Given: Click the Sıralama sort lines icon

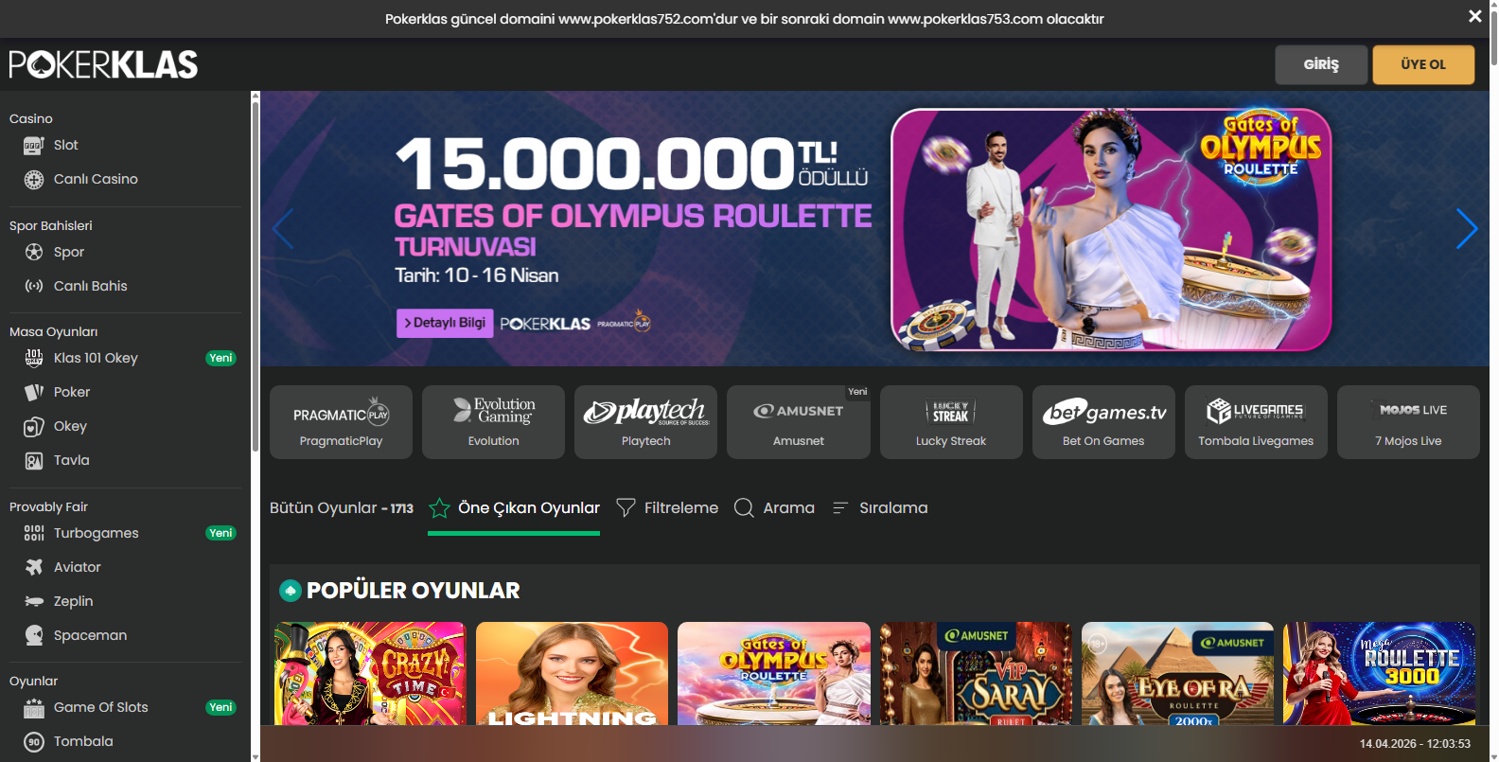Looking at the screenshot, I should (839, 508).
